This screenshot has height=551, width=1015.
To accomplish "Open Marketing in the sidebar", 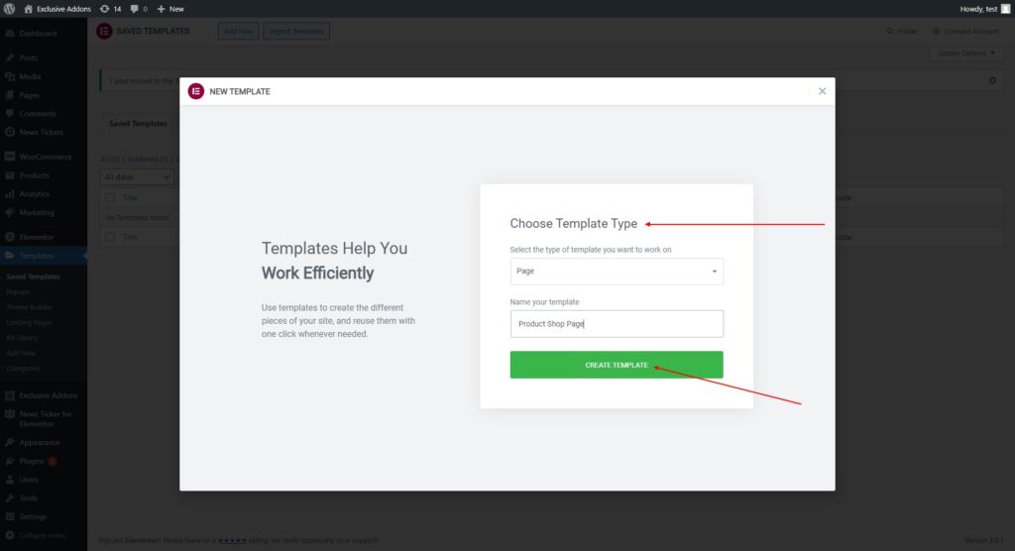I will [37, 212].
